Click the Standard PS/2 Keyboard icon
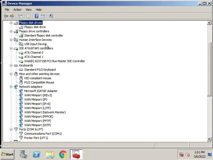 tap(21, 70)
